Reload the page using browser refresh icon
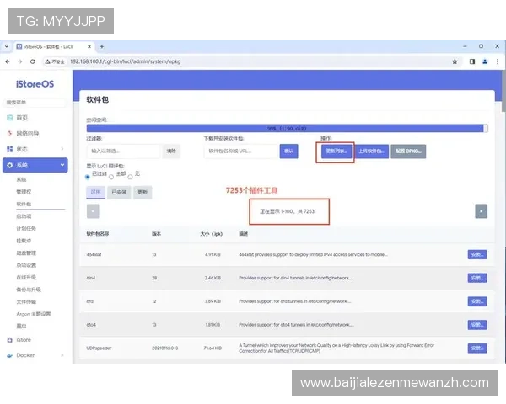The image size is (506, 404). 32,61
